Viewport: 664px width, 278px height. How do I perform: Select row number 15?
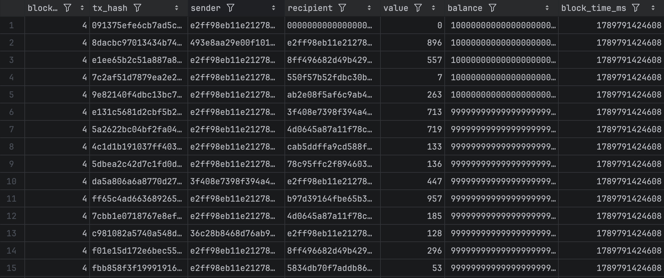[x=12, y=268]
